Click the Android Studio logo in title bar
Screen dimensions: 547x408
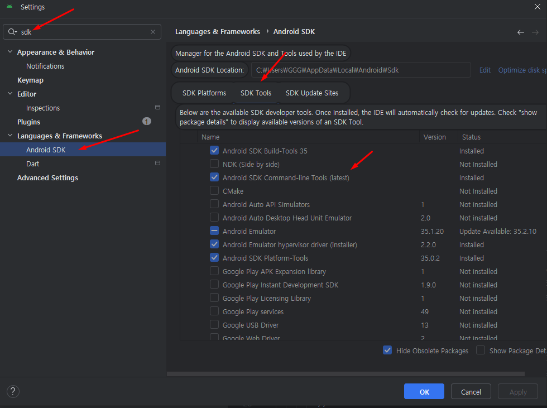click(x=9, y=7)
